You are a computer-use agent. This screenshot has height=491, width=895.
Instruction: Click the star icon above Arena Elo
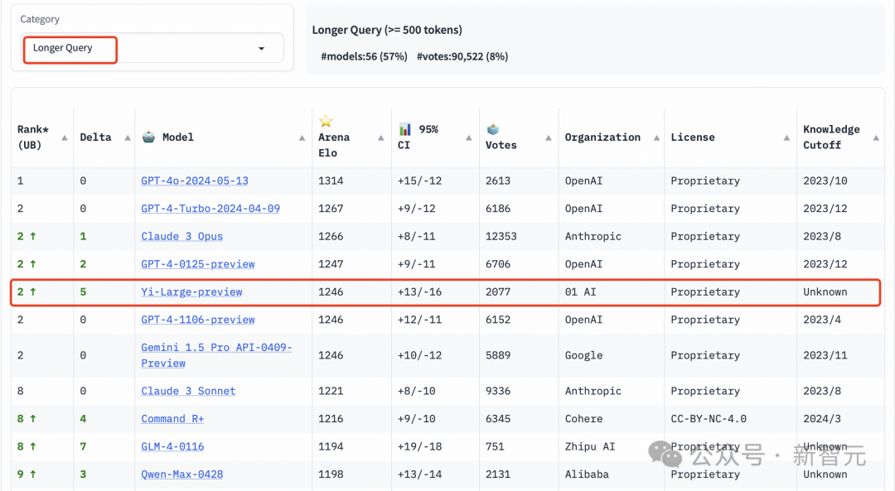(326, 121)
